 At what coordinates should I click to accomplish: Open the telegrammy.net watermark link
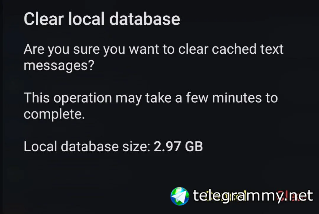[x=253, y=196]
